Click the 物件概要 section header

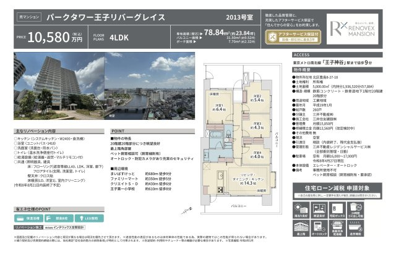tap(337, 70)
